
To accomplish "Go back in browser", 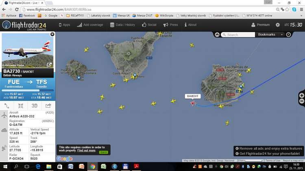I will pos(4,9).
